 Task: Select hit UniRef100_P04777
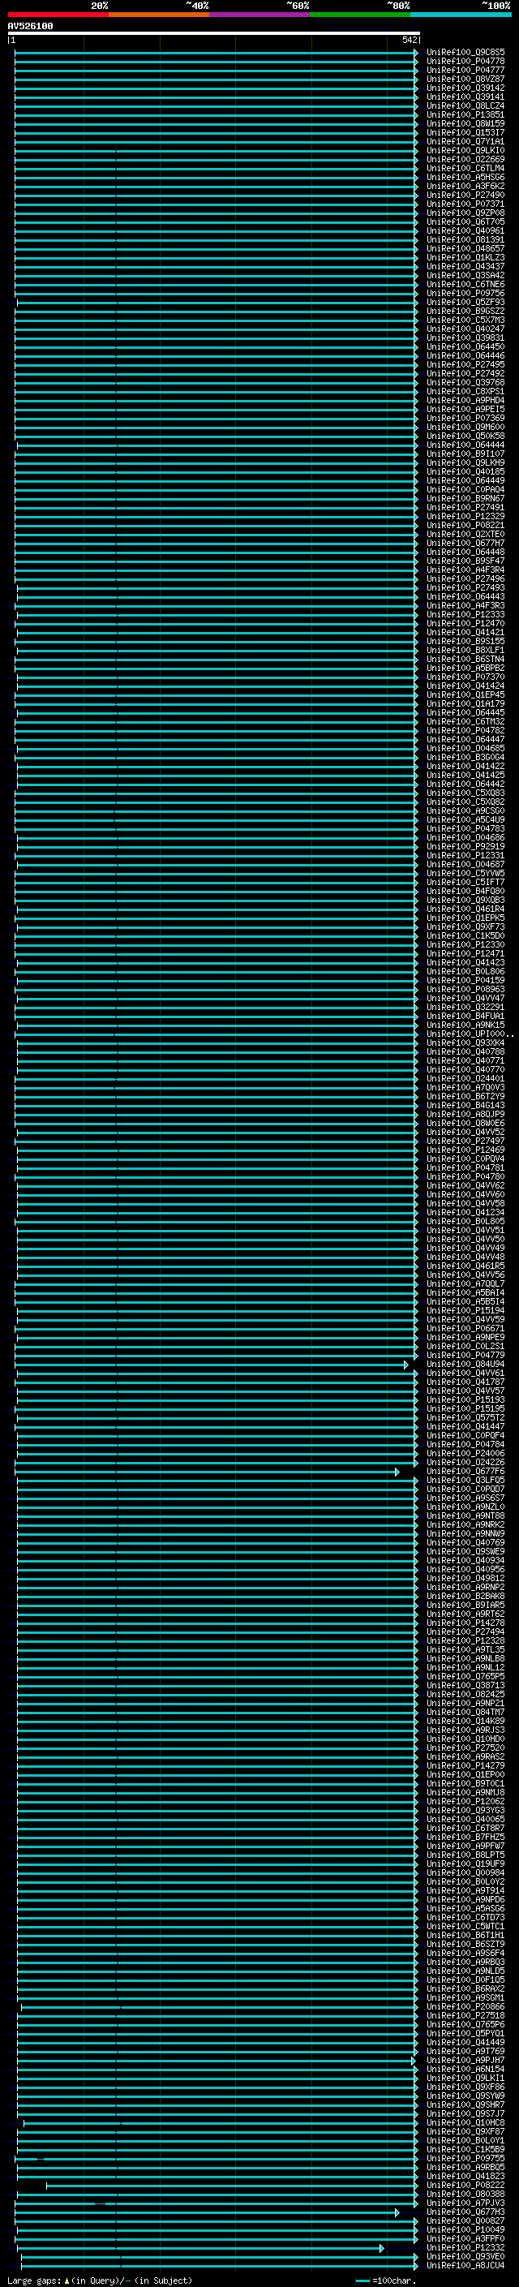465,70
